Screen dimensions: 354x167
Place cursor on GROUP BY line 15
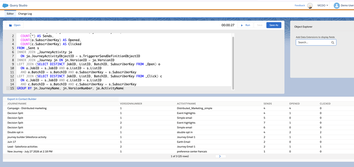pos(70,88)
